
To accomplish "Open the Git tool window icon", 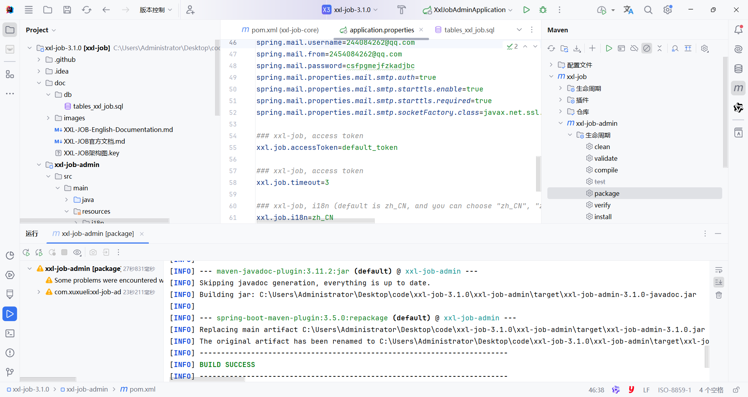I will pyautogui.click(x=10, y=372).
